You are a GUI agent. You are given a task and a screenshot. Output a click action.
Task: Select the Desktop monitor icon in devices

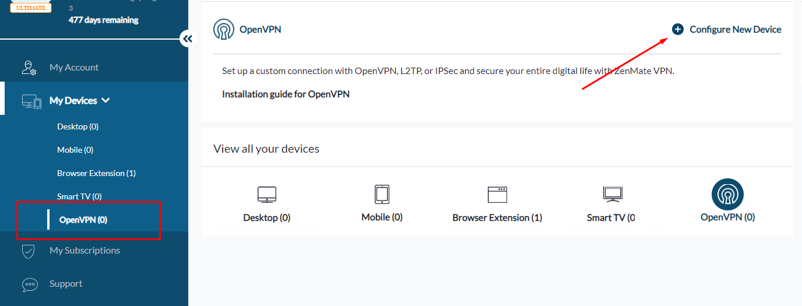[x=267, y=195]
